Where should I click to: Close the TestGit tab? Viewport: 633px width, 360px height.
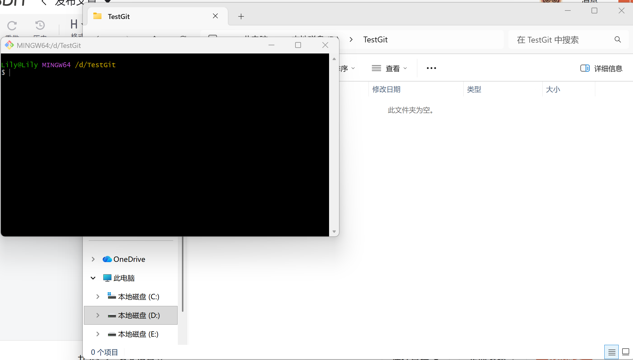tap(215, 16)
